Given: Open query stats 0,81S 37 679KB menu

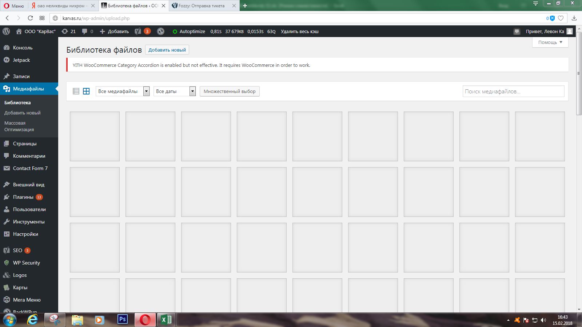Looking at the screenshot, I should 243,31.
